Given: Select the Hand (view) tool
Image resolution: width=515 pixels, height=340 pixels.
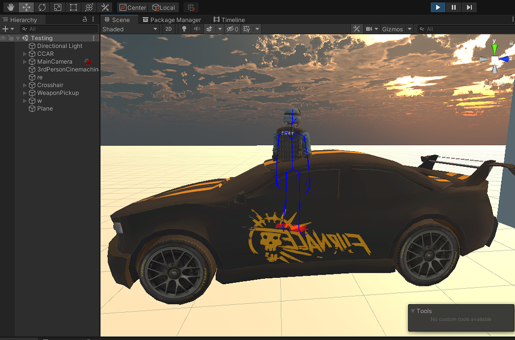Looking at the screenshot, I should pos(11,7).
